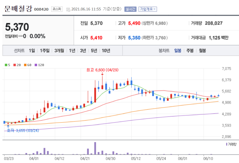The width and height of the screenshot is (239, 163).
Task: Click the 3,593 price axis label
Action: [x=226, y=125]
